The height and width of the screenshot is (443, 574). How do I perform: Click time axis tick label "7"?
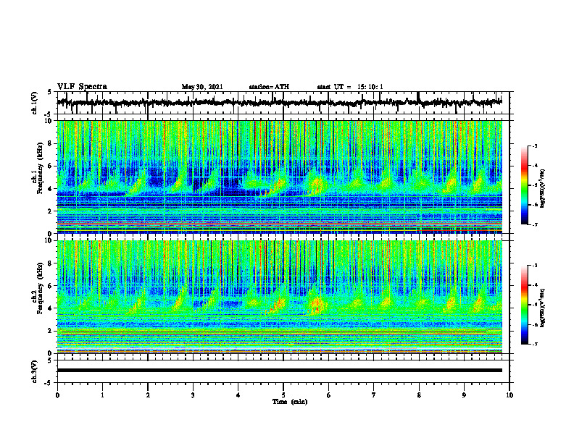374,395
